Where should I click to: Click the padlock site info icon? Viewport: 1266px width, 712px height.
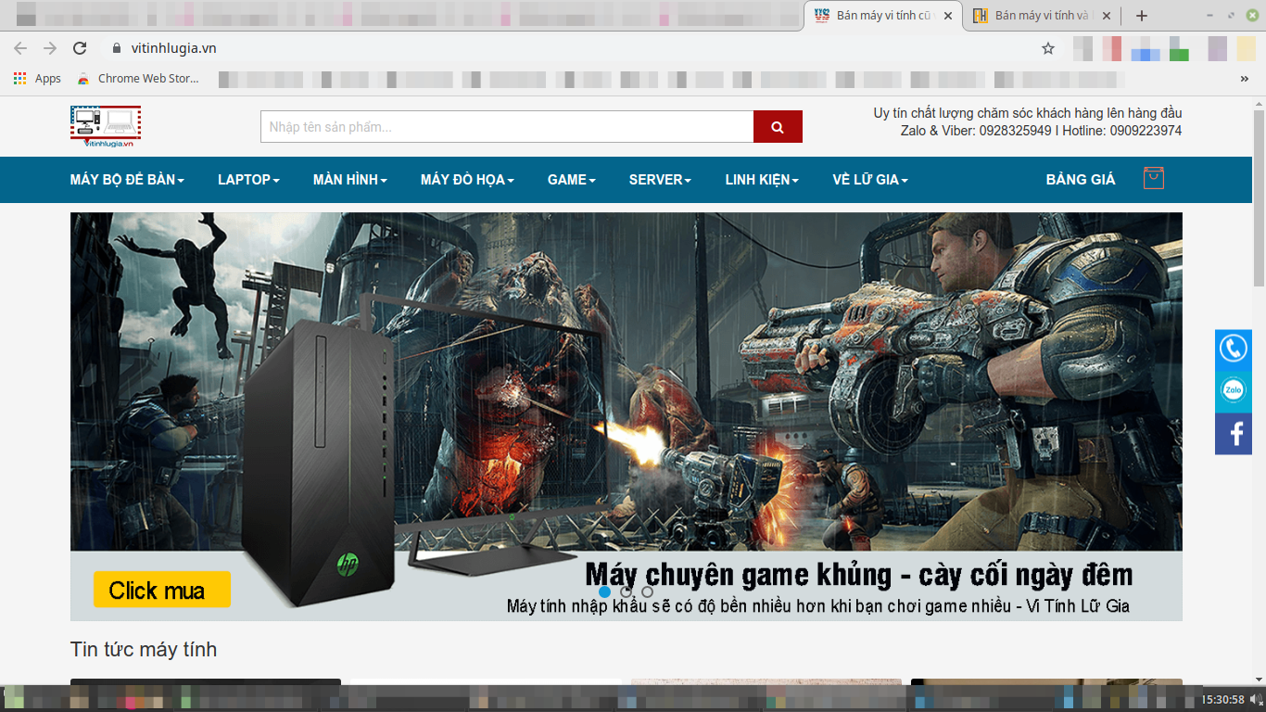coord(116,48)
